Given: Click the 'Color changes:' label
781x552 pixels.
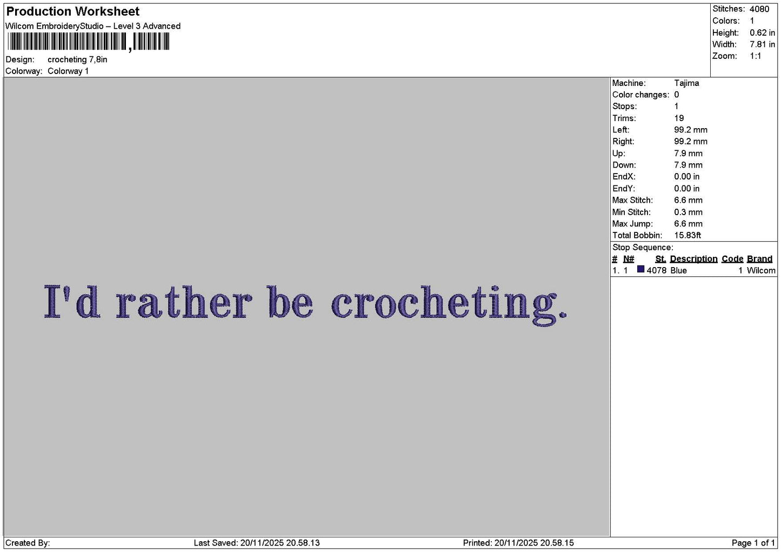Looking at the screenshot, I should [640, 95].
